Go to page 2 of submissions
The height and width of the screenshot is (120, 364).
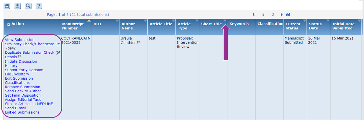tap(263, 14)
